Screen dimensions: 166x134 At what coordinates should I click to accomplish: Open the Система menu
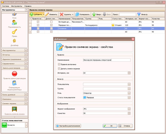tap(6, 6)
